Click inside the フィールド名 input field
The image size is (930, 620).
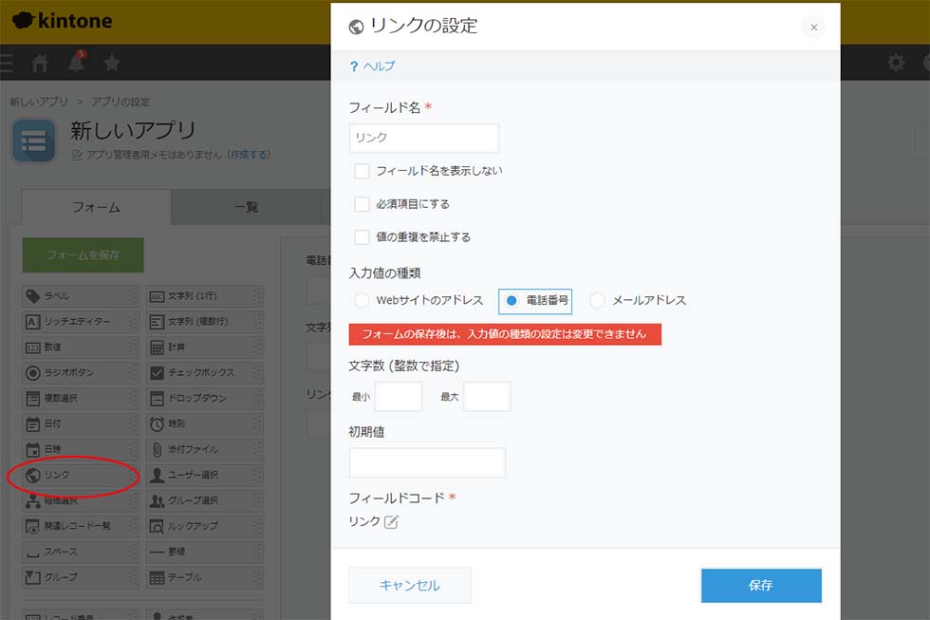click(422, 138)
